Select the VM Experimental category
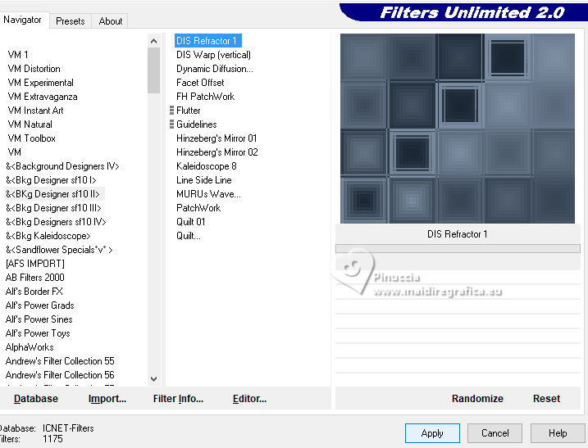Image resolution: width=588 pixels, height=448 pixels. (x=40, y=83)
